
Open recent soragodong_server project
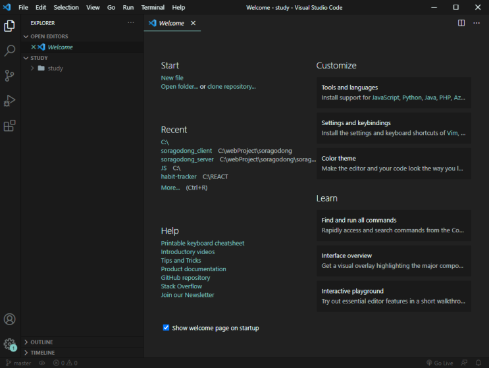[187, 159]
